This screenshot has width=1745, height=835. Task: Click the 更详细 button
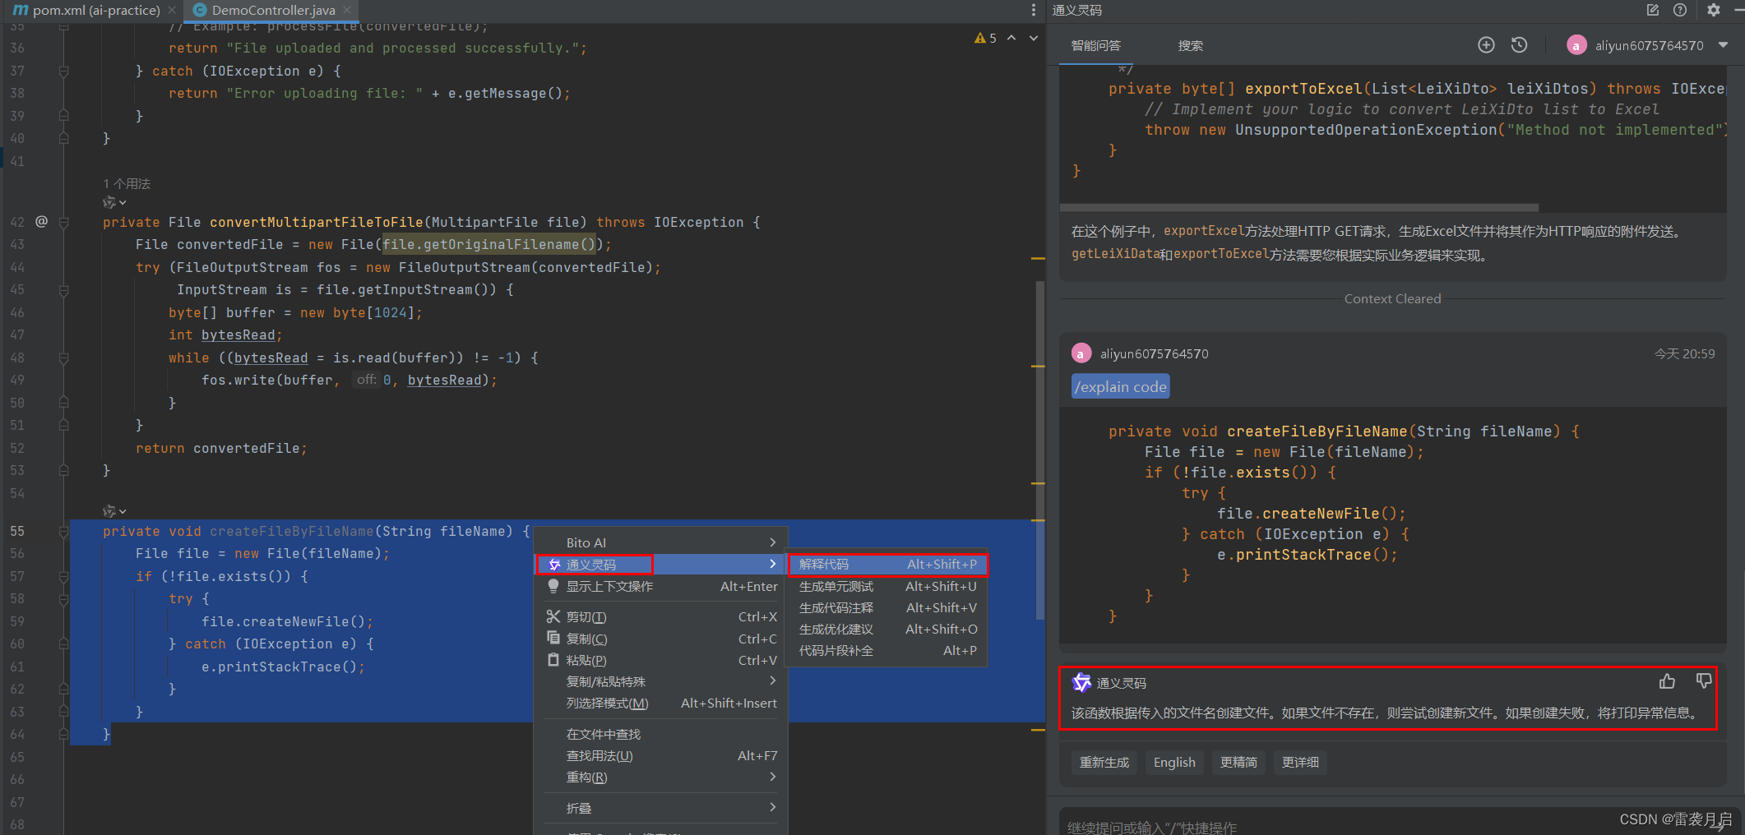pyautogui.click(x=1300, y=763)
